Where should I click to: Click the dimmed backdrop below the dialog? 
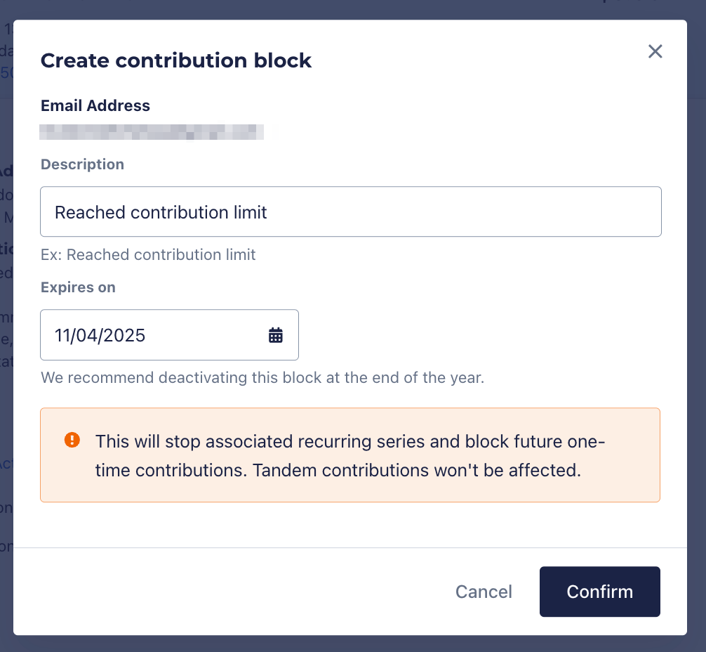(x=351, y=645)
